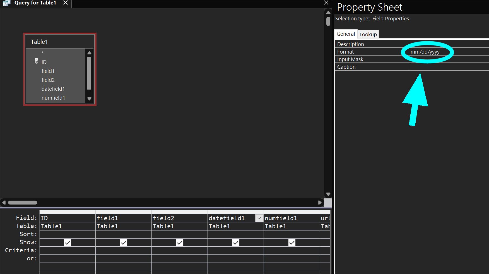Close the Query for Table1 tab
The height and width of the screenshot is (274, 489).
[x=66, y=3]
